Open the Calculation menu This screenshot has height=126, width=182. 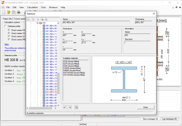[32, 7]
